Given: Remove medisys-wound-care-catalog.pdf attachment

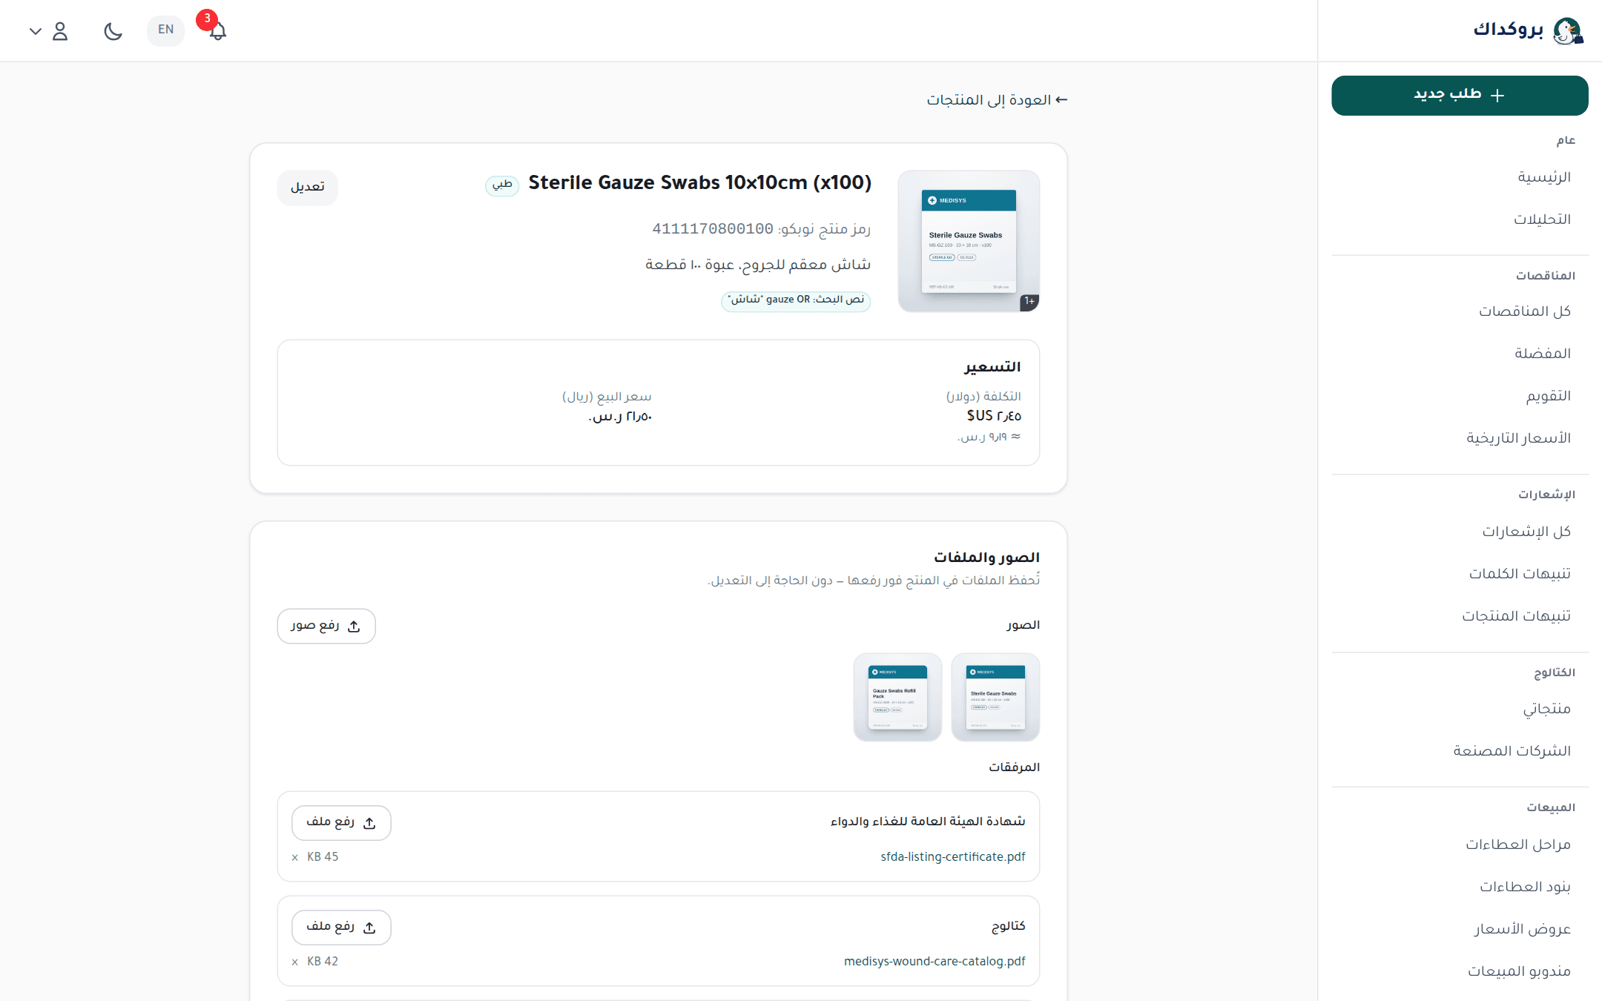Looking at the screenshot, I should [295, 962].
